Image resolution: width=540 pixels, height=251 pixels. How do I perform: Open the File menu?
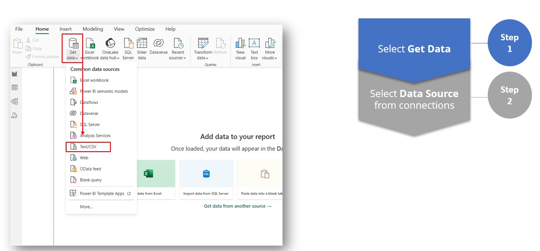[19, 29]
